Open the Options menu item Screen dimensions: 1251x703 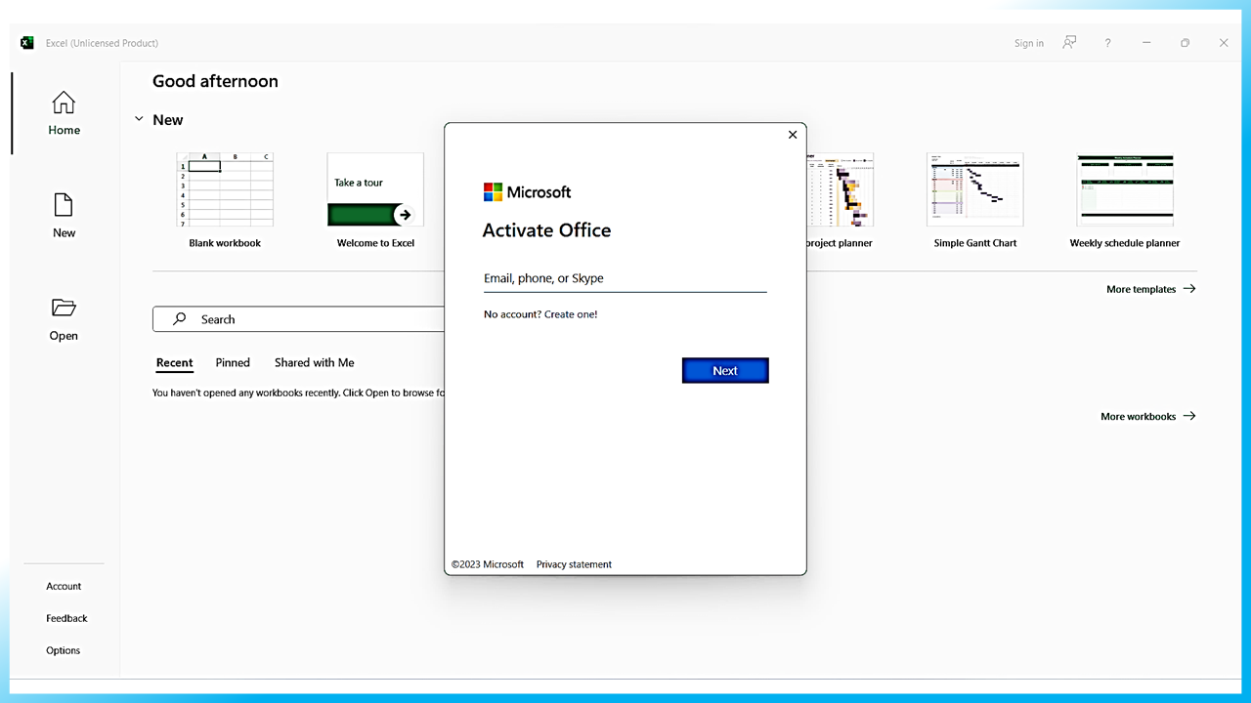coord(63,650)
